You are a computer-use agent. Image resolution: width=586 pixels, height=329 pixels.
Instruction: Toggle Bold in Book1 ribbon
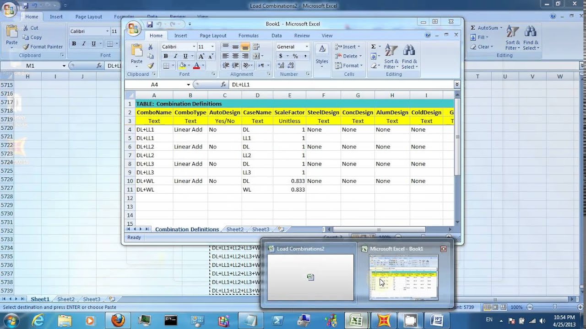tap(165, 56)
